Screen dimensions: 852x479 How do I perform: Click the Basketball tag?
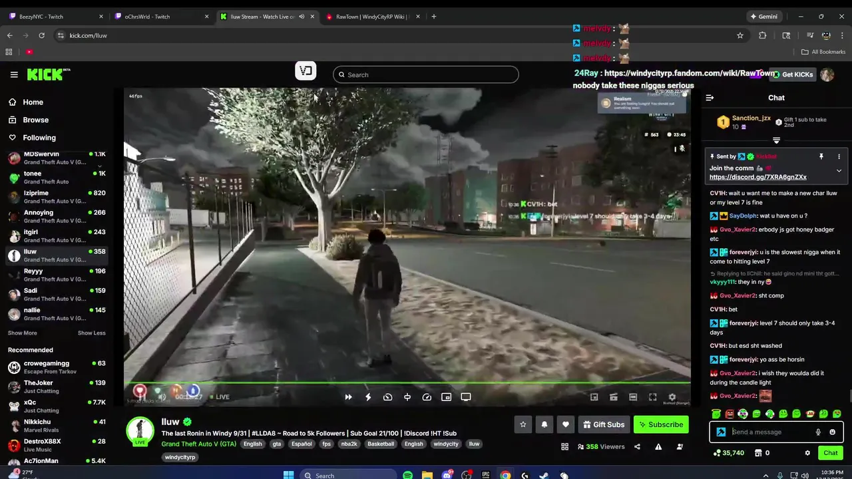tap(381, 444)
